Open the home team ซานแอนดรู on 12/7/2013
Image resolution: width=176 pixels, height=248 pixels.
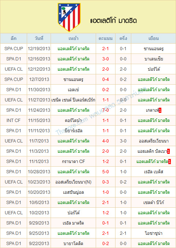[x=73, y=79]
